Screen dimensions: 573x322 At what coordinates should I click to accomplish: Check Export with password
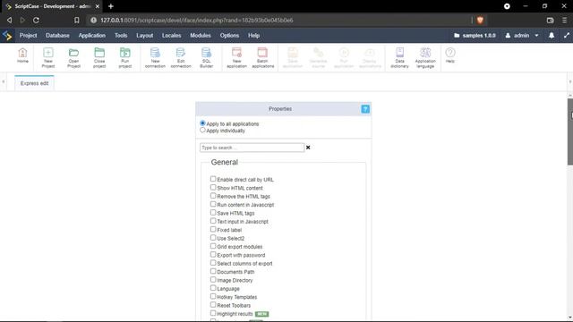coord(213,254)
